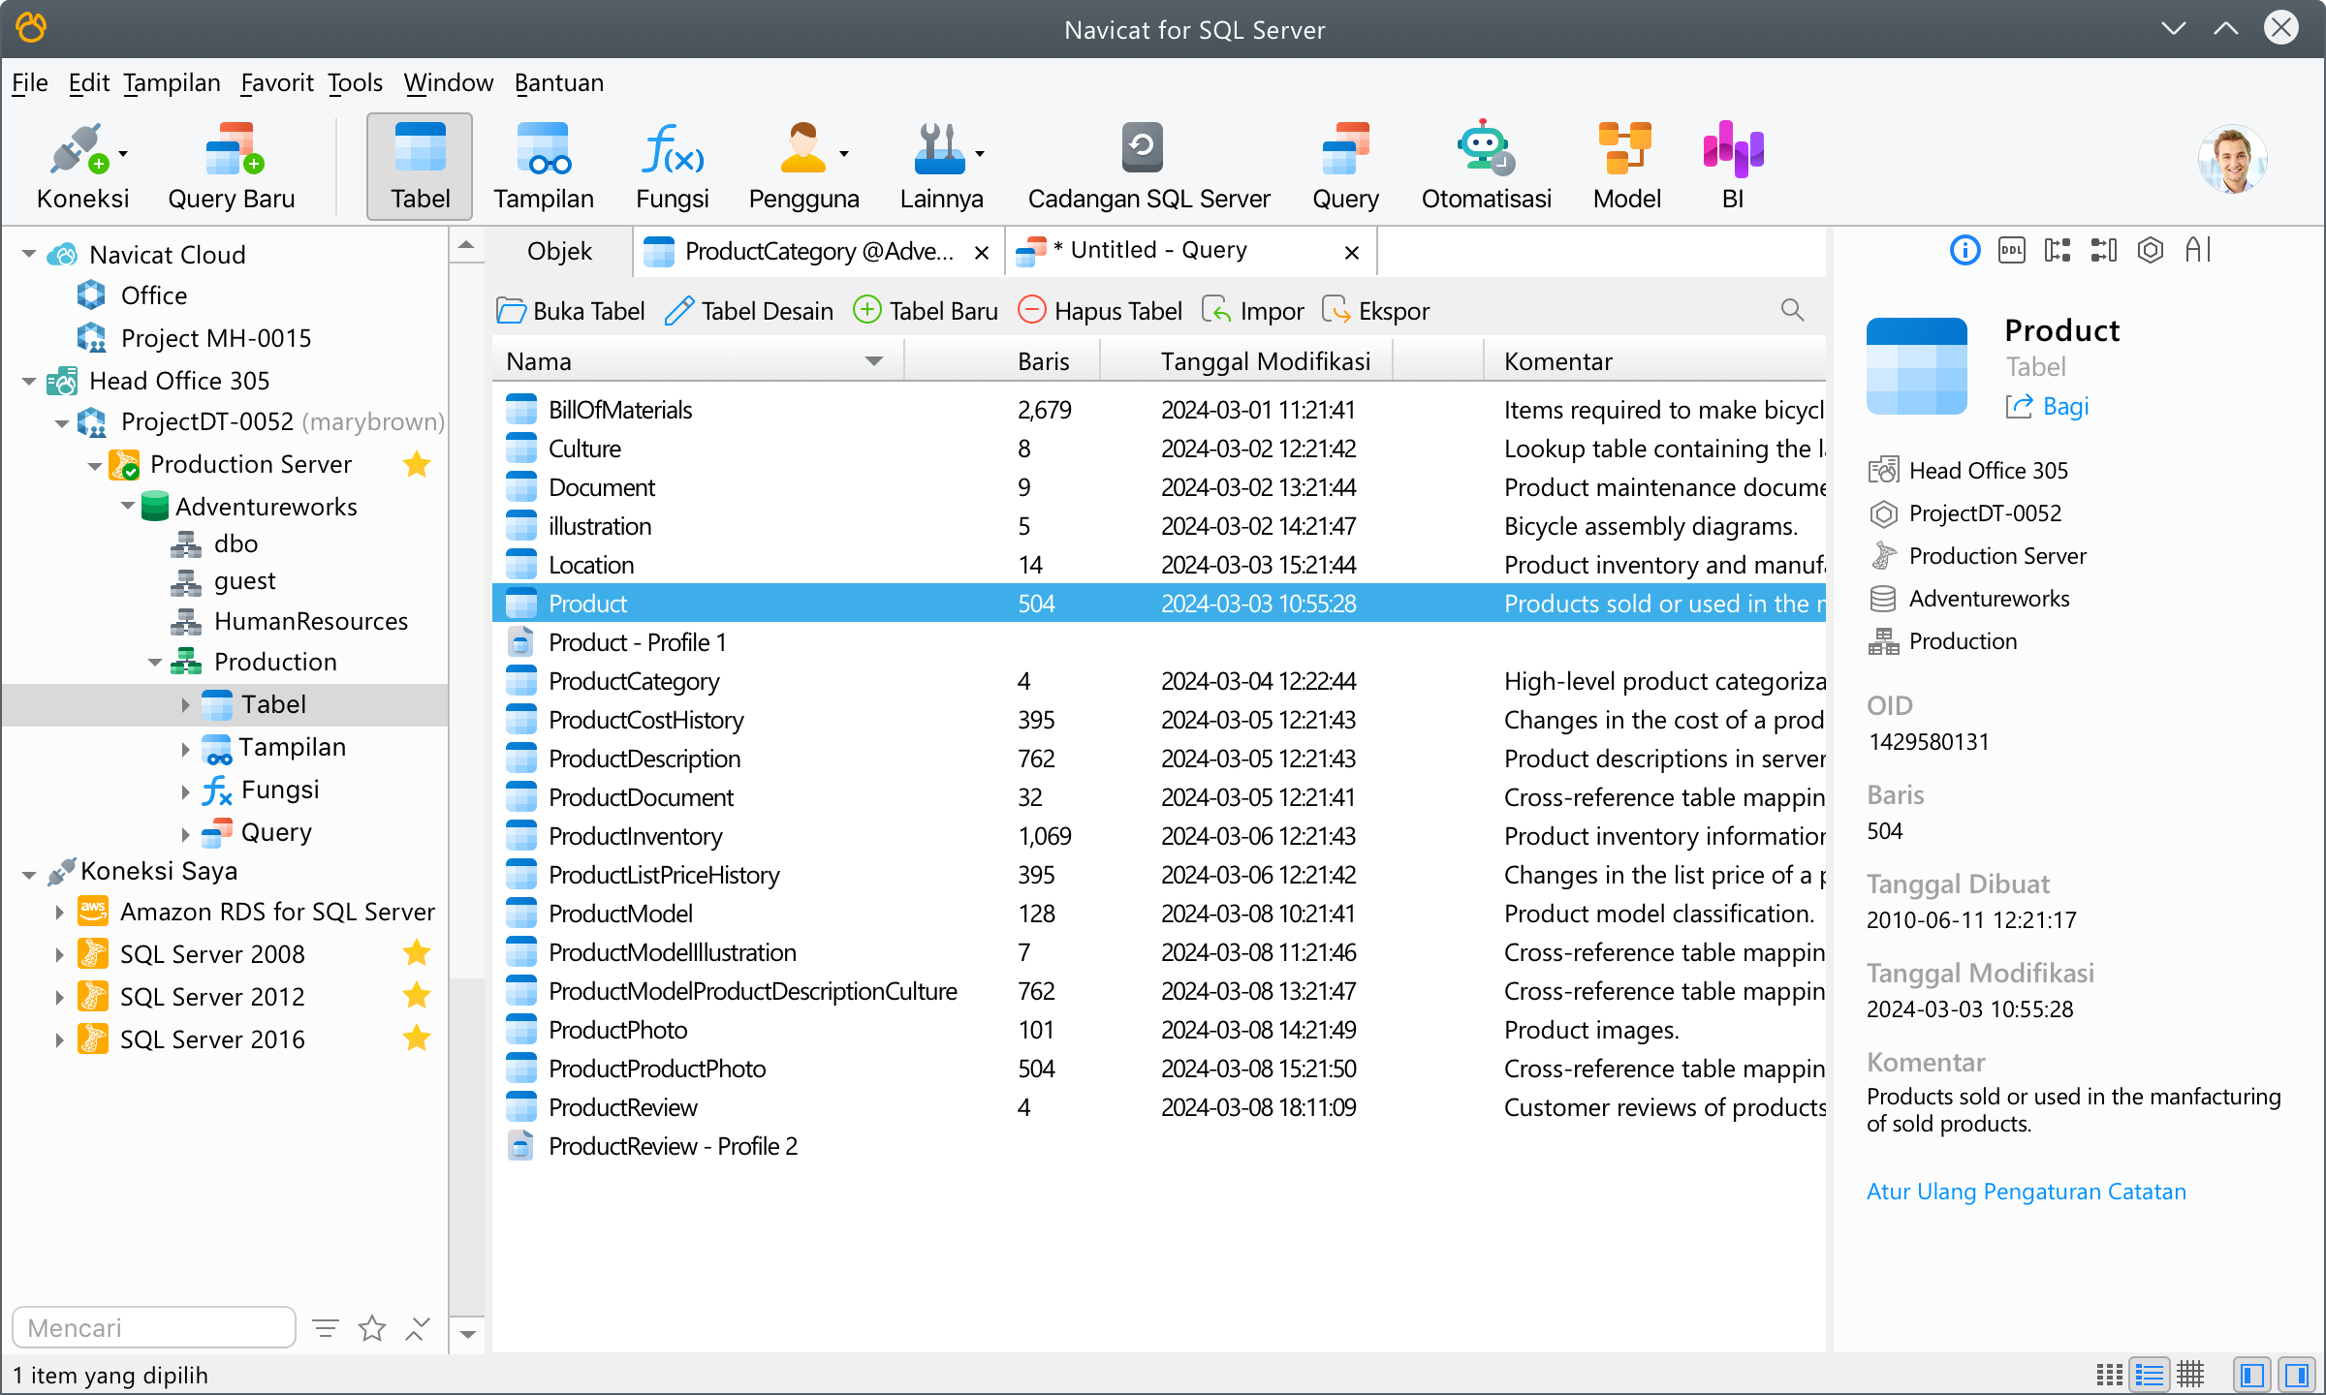
Task: Toggle favorite star on SQL Server 2012
Action: point(417,996)
